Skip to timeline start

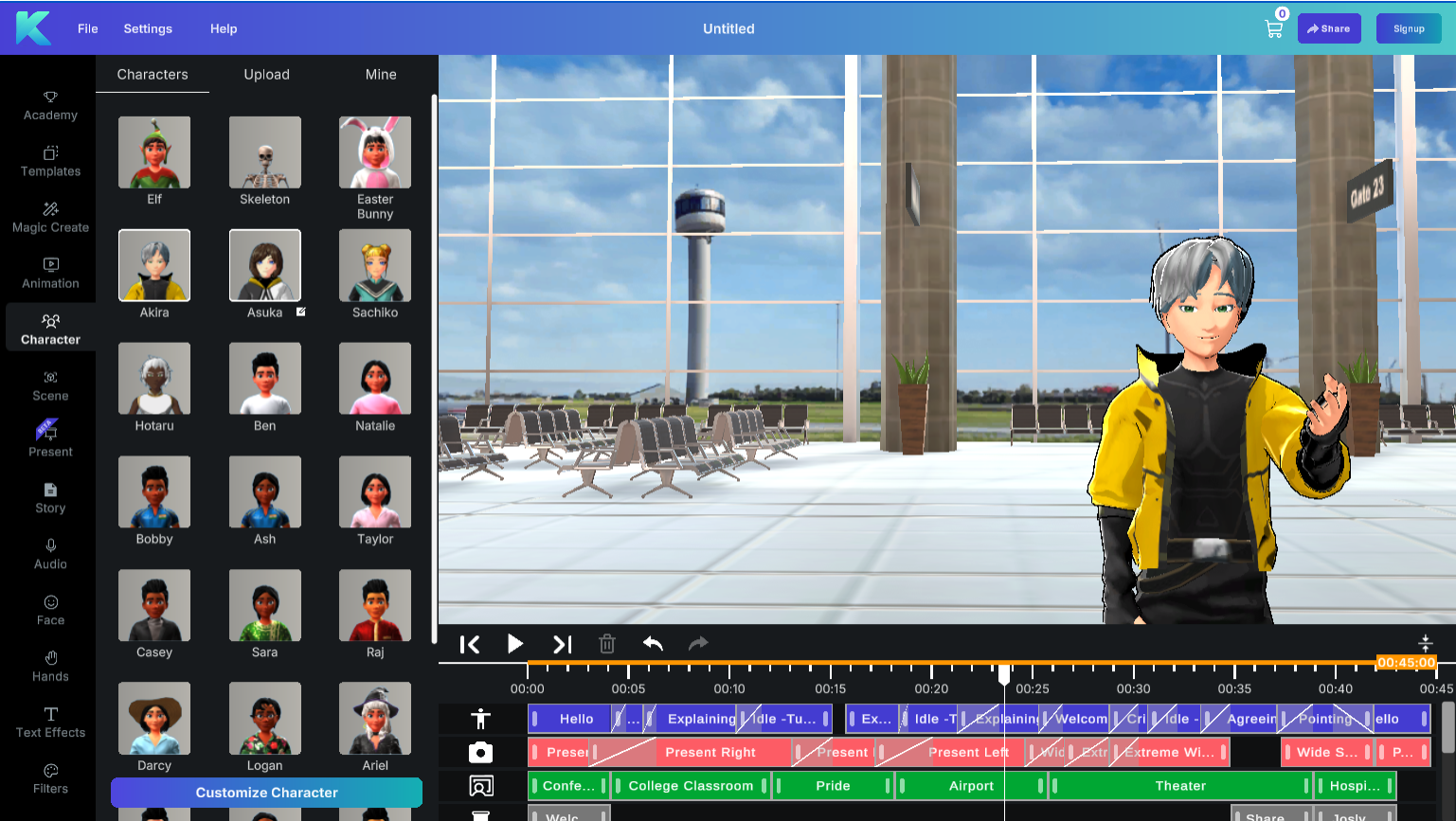click(470, 644)
